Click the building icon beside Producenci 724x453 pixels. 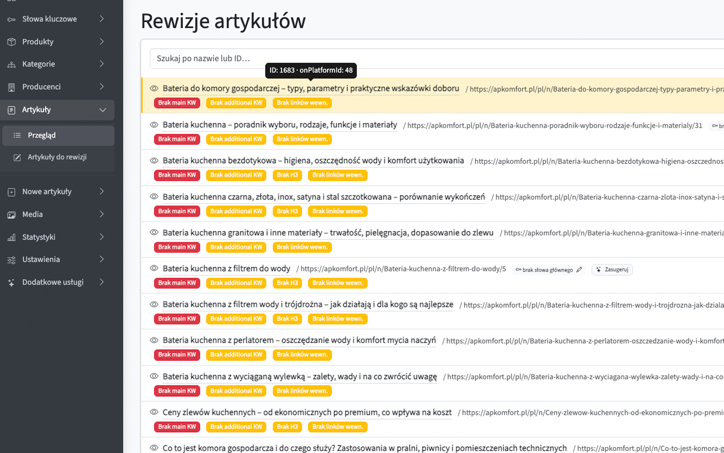(11, 87)
